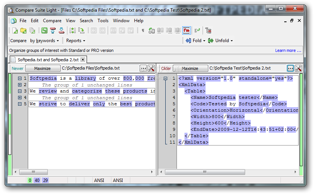The width and height of the screenshot is (314, 194).
Task: Click the Newer pane file path field
Action: pyautogui.click(x=100, y=68)
